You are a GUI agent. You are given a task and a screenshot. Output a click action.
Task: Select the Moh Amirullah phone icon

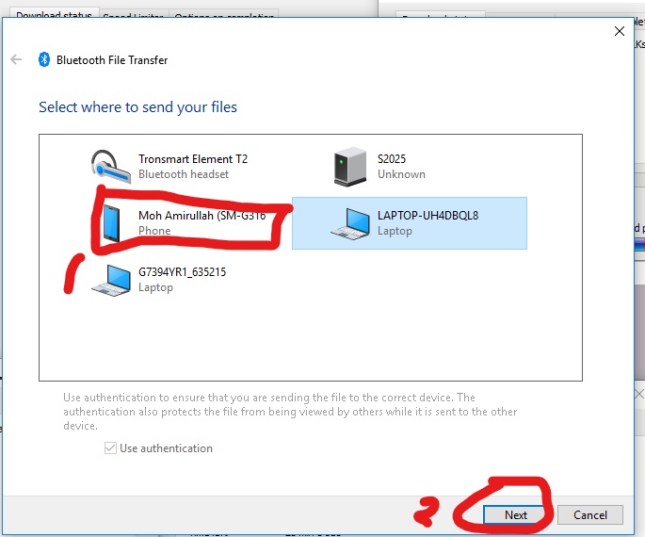point(111,223)
